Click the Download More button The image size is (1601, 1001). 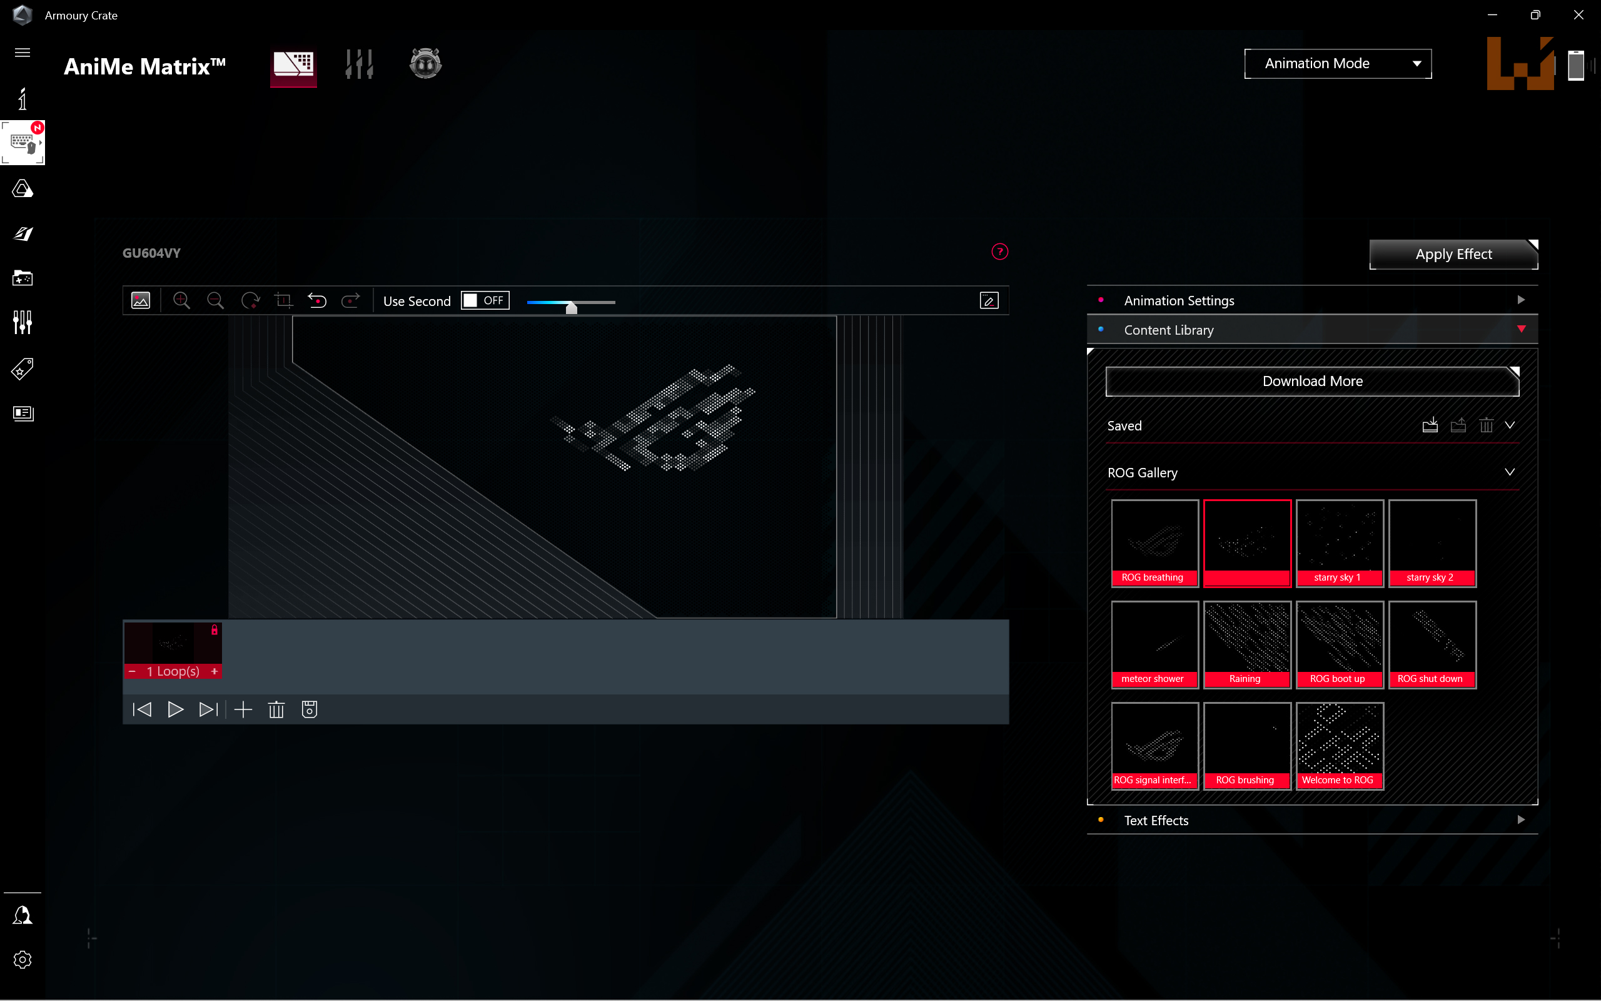(x=1313, y=382)
